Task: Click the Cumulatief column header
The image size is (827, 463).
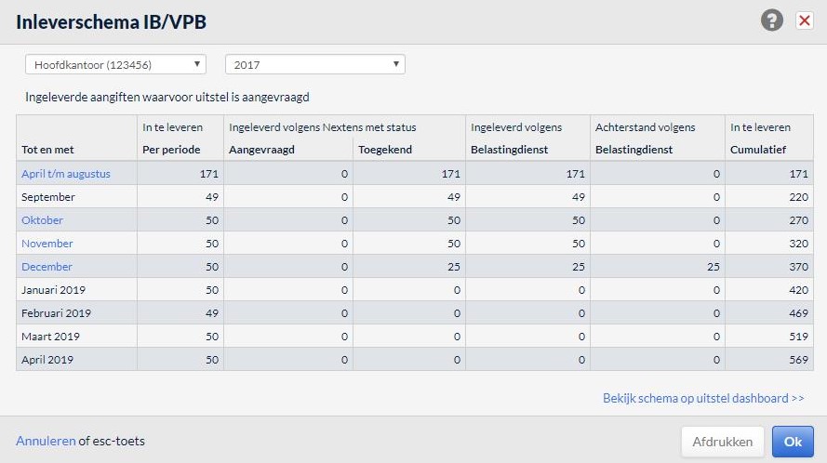Action: (758, 150)
